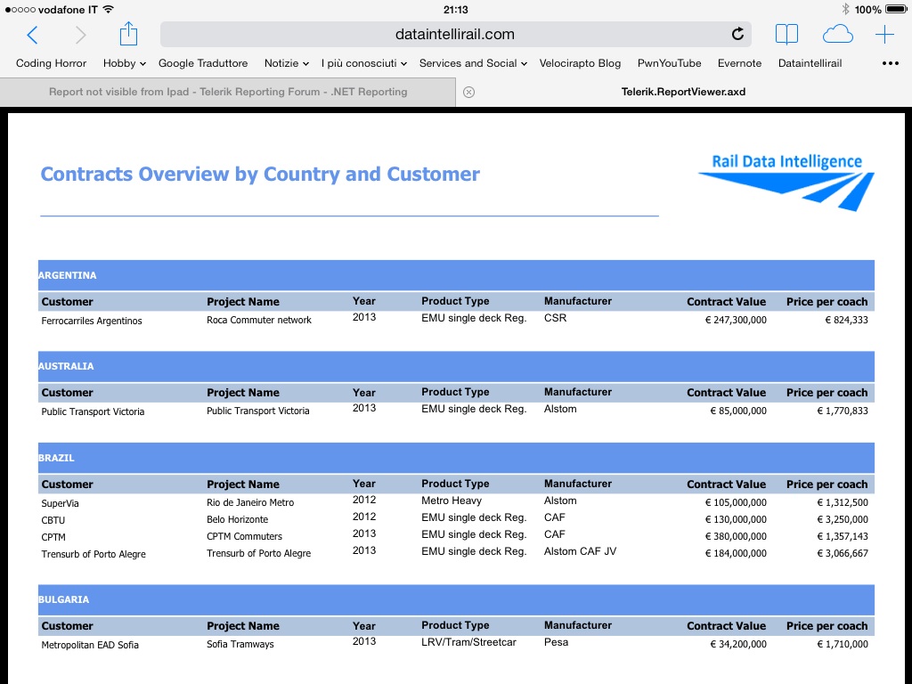
Task: Click the CSR manufacturer cell
Action: (x=555, y=318)
